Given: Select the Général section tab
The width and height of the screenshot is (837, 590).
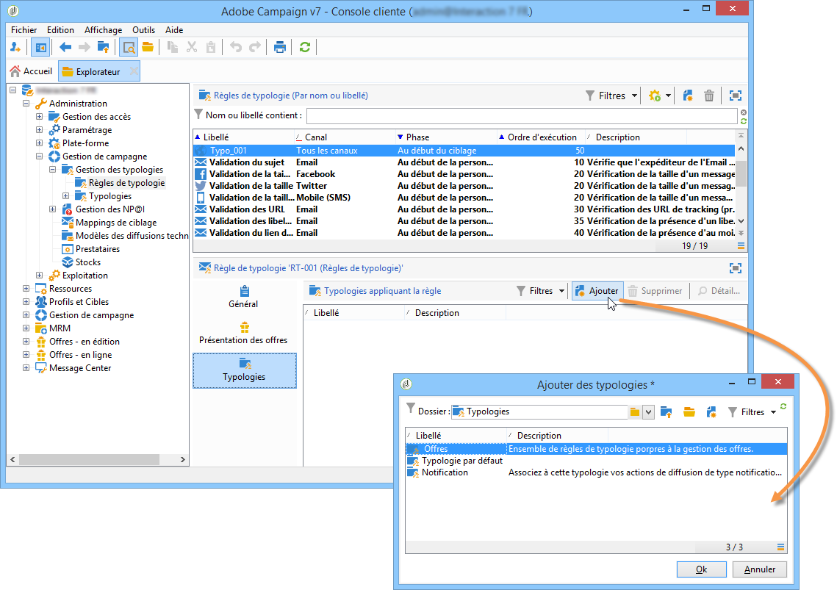Looking at the screenshot, I should [243, 298].
